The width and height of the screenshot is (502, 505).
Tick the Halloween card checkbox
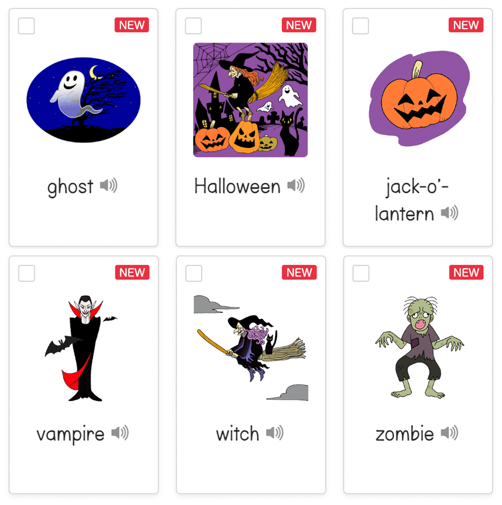pyautogui.click(x=193, y=26)
